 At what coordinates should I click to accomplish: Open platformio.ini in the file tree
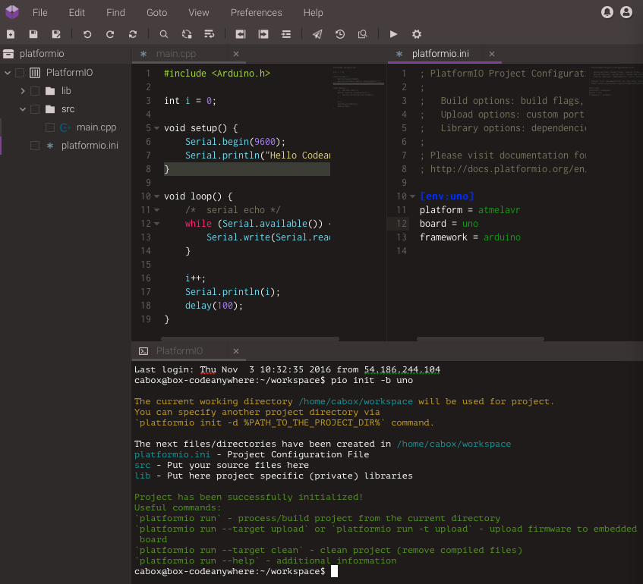pos(90,146)
